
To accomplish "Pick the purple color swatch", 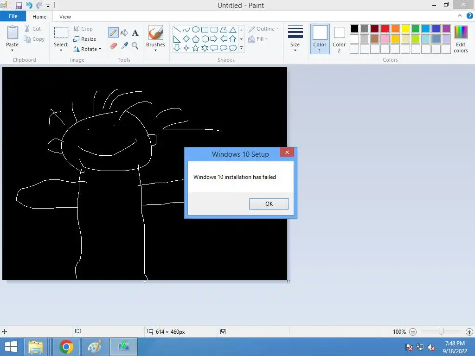I will [446, 29].
